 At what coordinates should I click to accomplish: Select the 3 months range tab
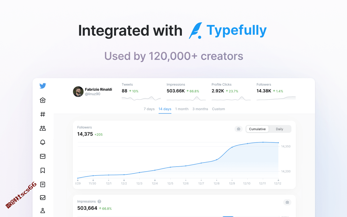click(x=200, y=109)
